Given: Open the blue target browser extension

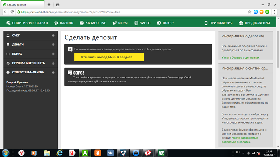Looking at the screenshot, I should pos(256,12).
